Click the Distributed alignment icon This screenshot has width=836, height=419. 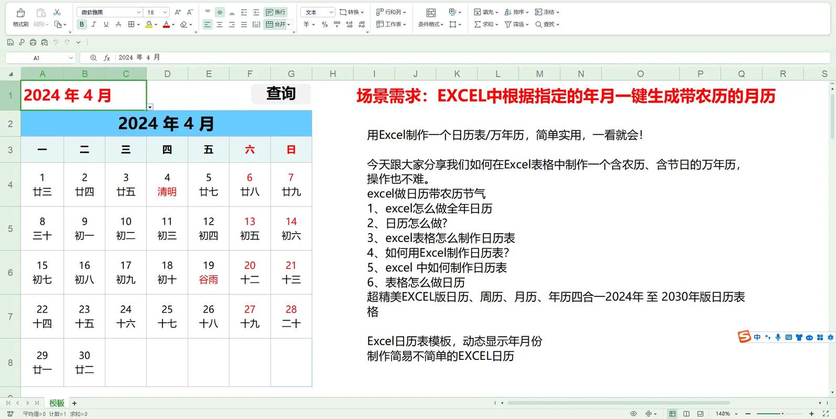[256, 24]
